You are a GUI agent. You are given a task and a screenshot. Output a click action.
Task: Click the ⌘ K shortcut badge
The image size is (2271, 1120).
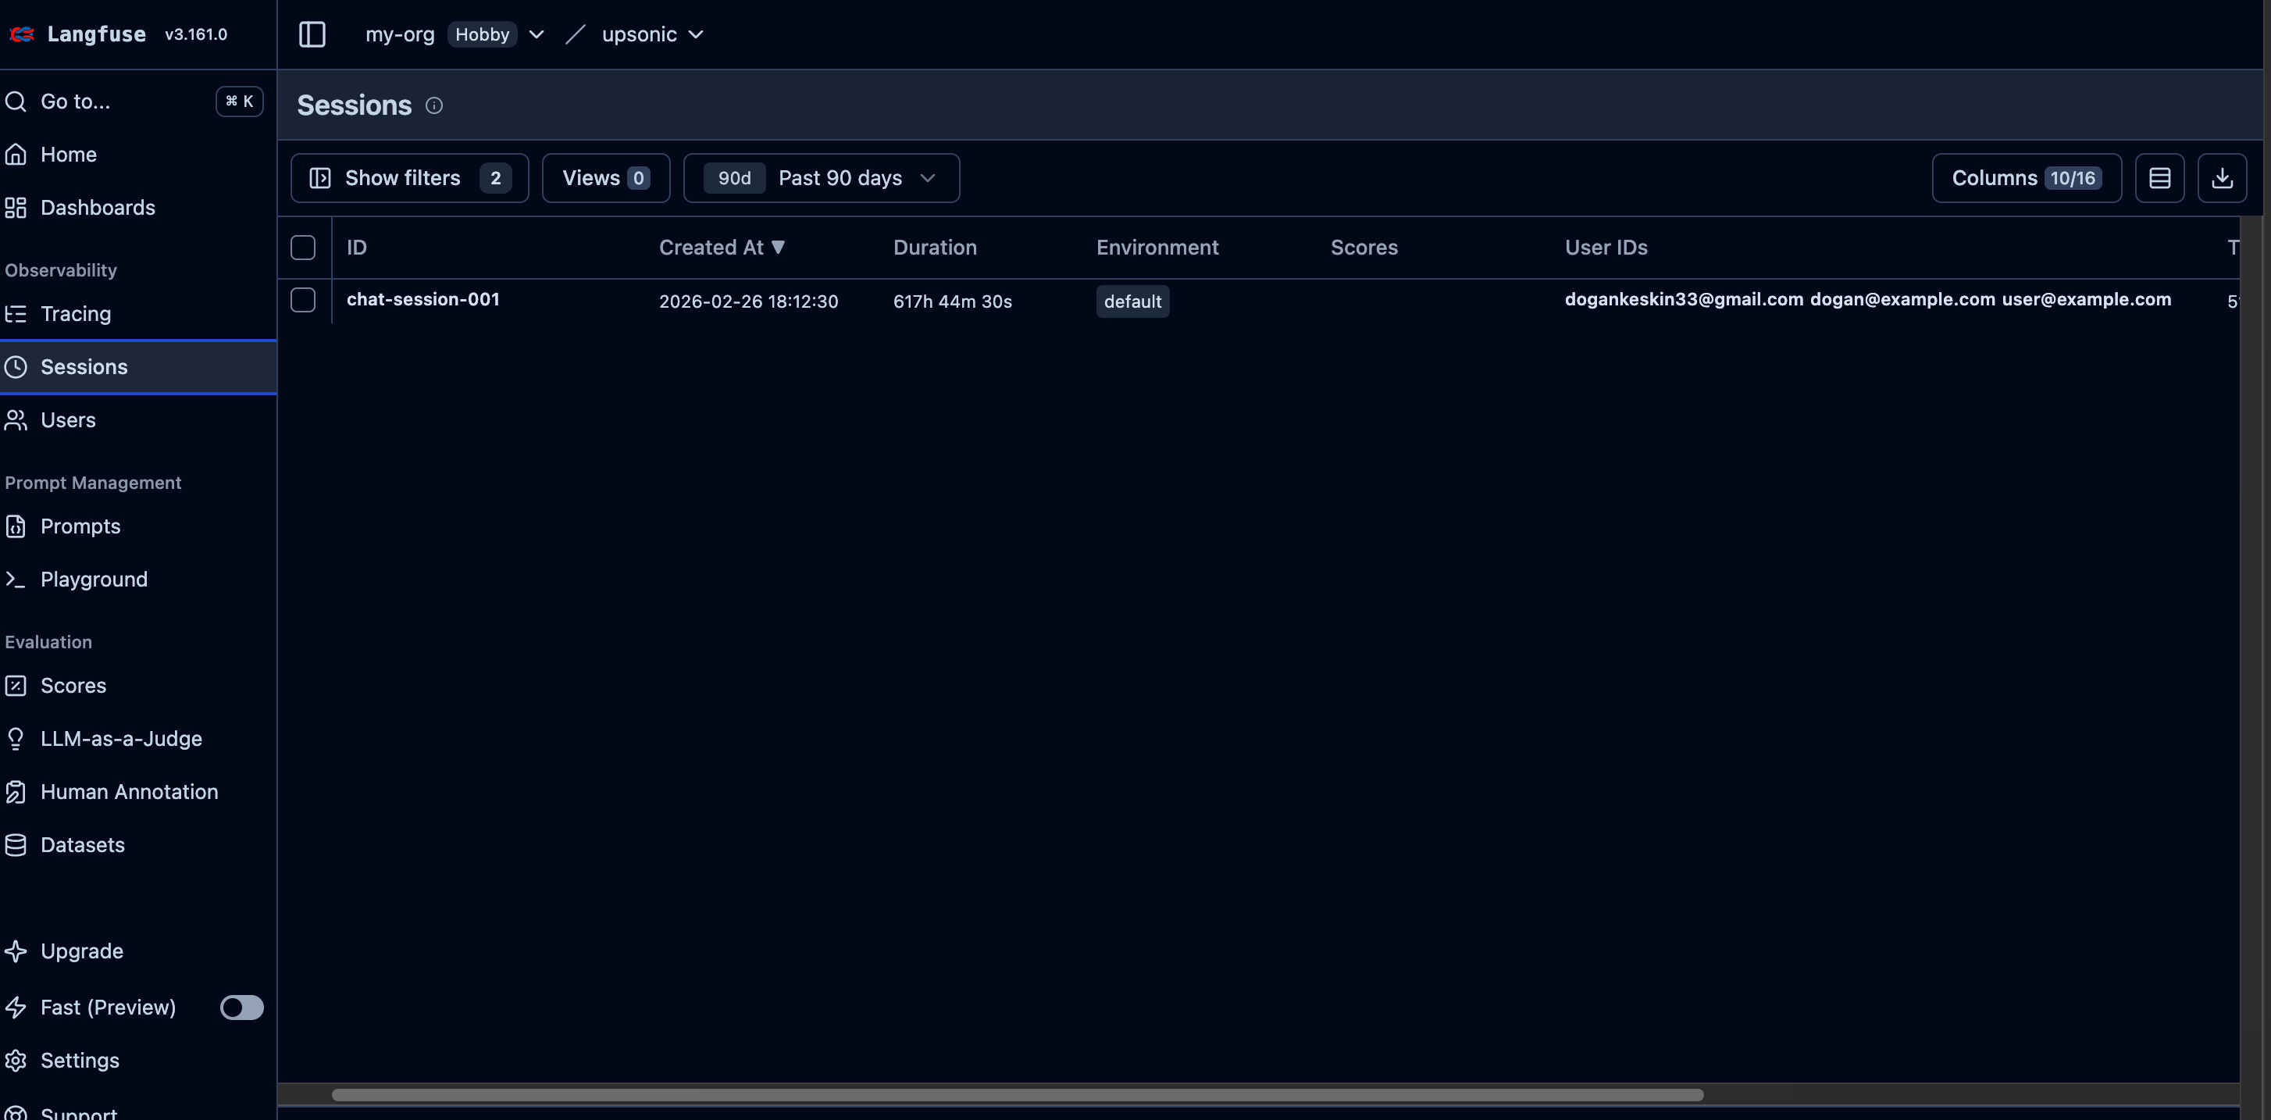point(239,102)
